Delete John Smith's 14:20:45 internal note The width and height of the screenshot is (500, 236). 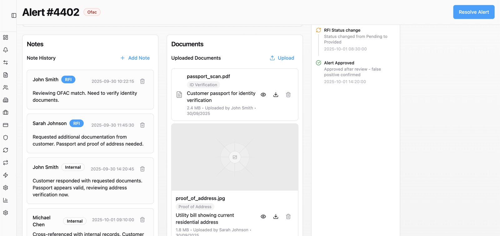[x=142, y=169]
